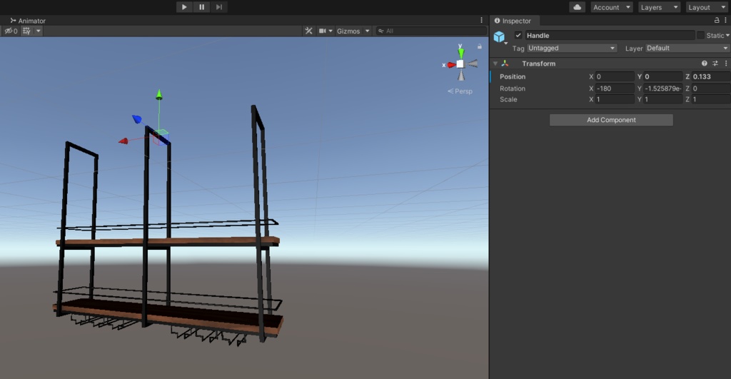Start Play mode with the play button
The height and width of the screenshot is (379, 731).
[184, 7]
